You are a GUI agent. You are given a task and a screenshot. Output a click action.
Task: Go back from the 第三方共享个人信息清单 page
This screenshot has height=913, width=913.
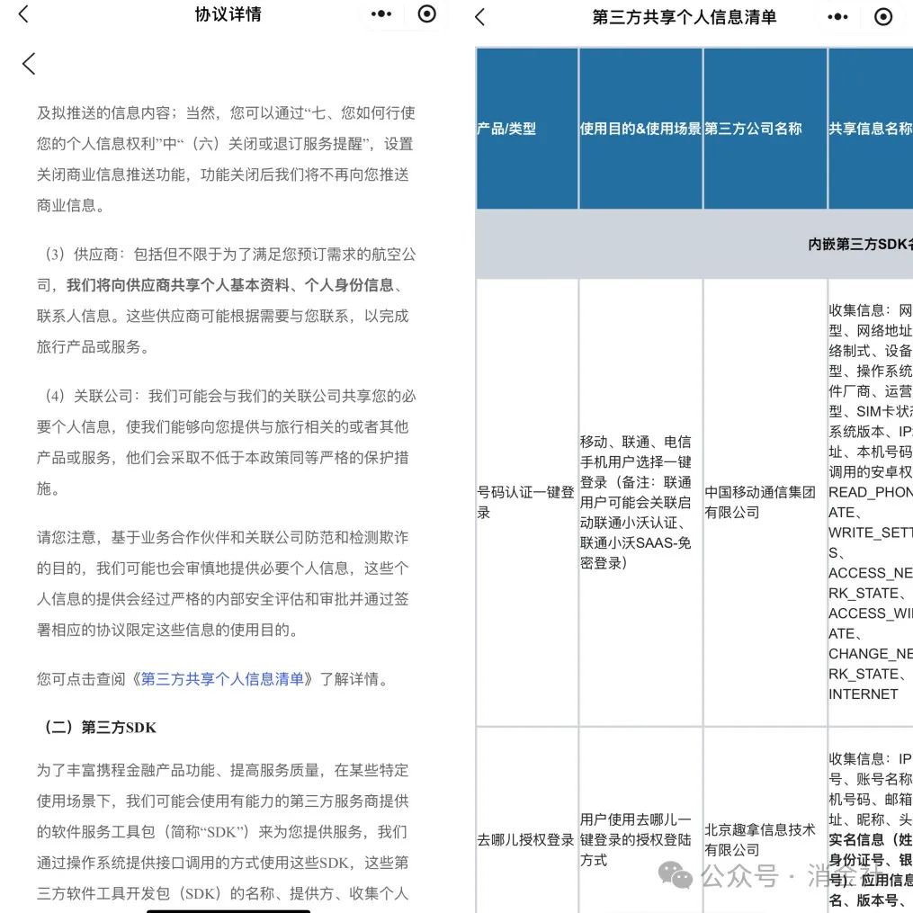[x=479, y=17]
